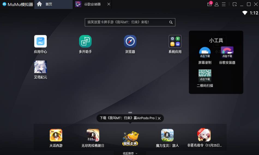
Task: Download the 屏幕录制 screen recorder tool
Action: point(205,52)
